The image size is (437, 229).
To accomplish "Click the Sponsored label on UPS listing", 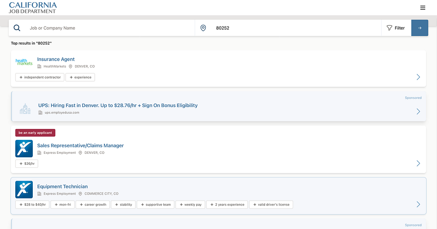I will [x=413, y=98].
